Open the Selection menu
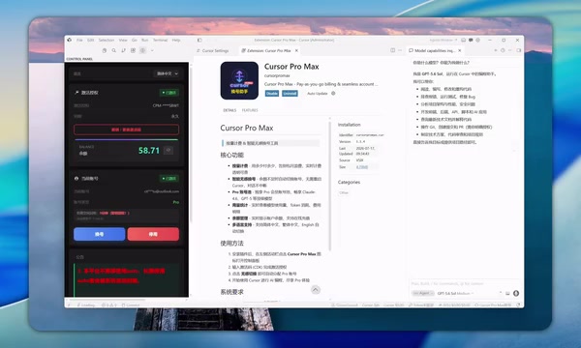This screenshot has height=348, width=581. pos(107,40)
